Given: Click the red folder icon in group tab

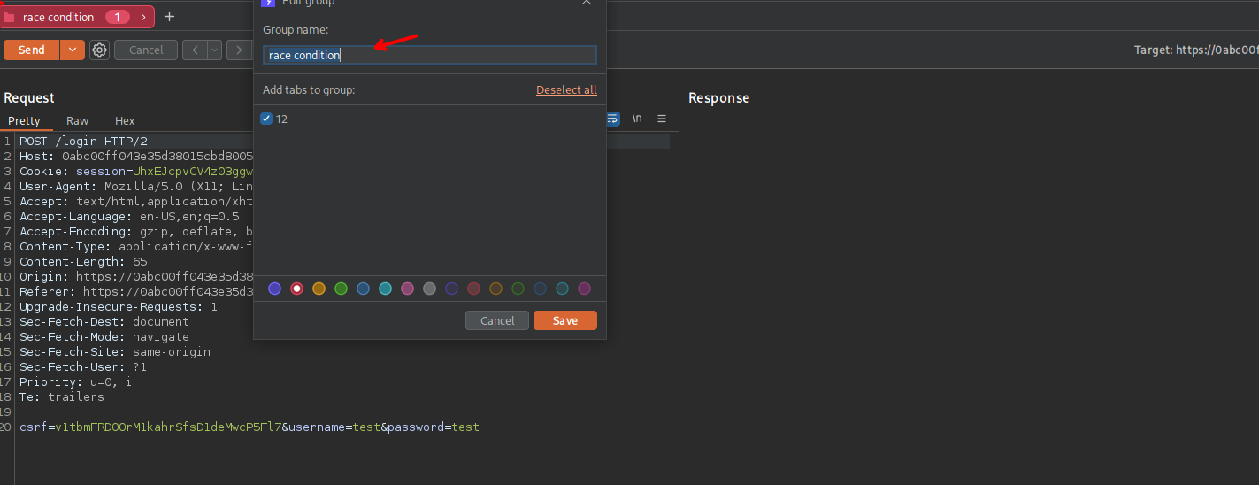Looking at the screenshot, I should click(10, 17).
